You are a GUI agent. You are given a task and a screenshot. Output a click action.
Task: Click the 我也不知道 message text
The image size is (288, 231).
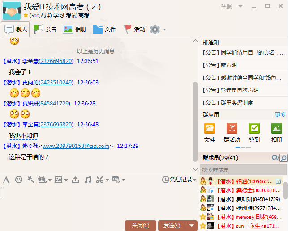coord(23,135)
